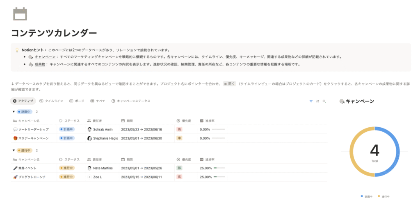The image size is (420, 205).
Task: Collapse the 計画中 group triangle
Action: (14, 112)
